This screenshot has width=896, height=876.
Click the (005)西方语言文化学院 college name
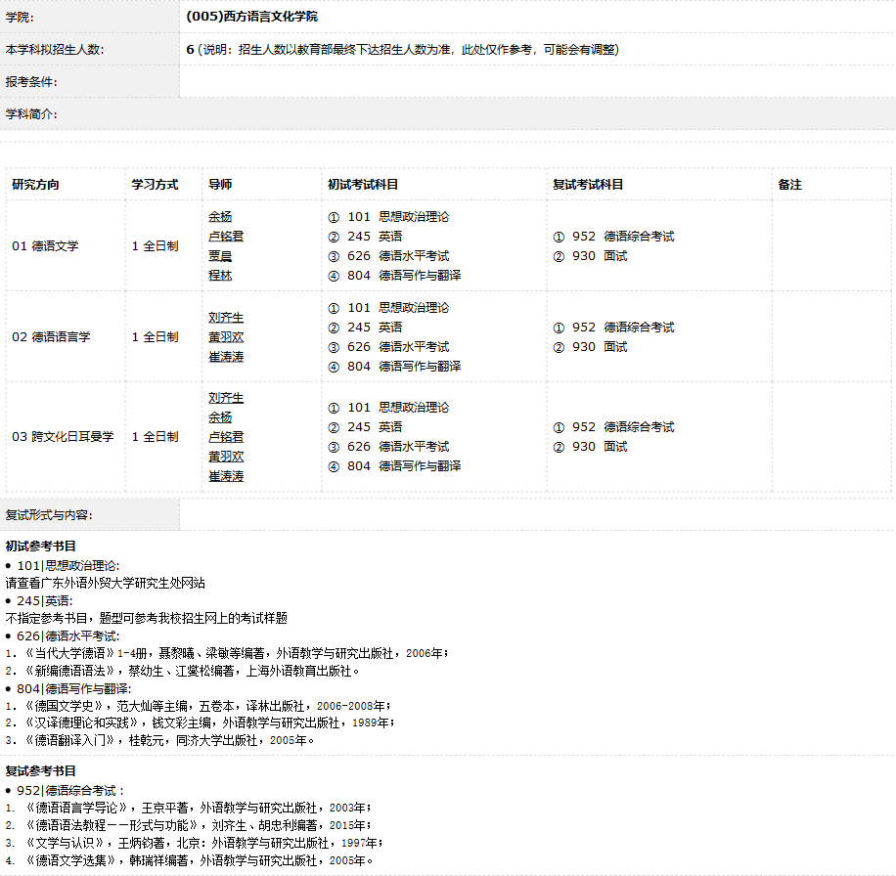coord(251,17)
